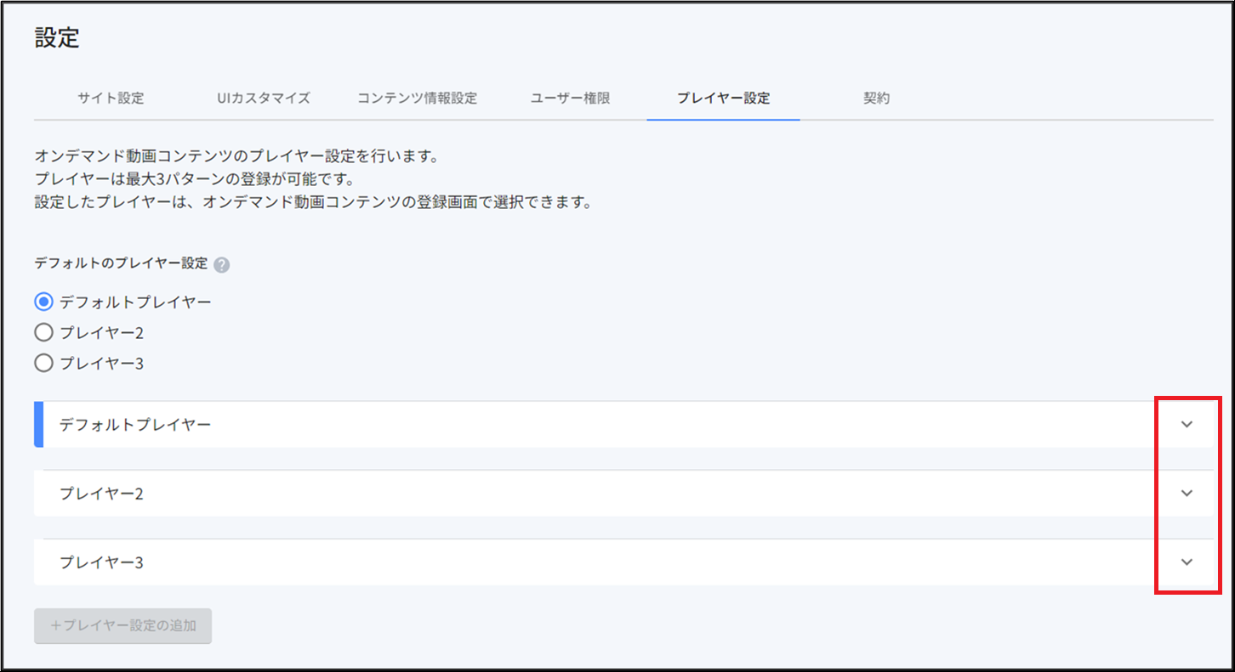Screen dimensions: 1235x672
Task: Click the help icon beside デフォルトのプレイヤー設定
Action: [x=222, y=264]
